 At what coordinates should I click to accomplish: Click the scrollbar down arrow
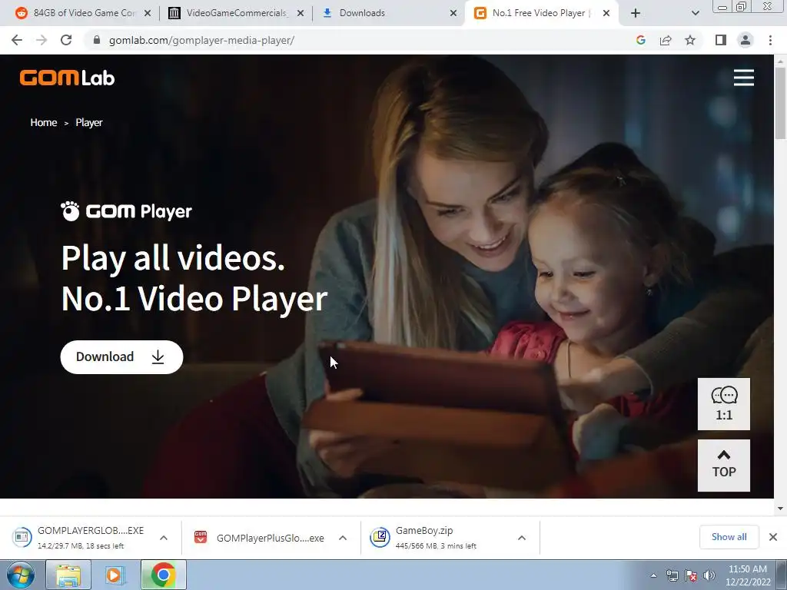(x=780, y=509)
